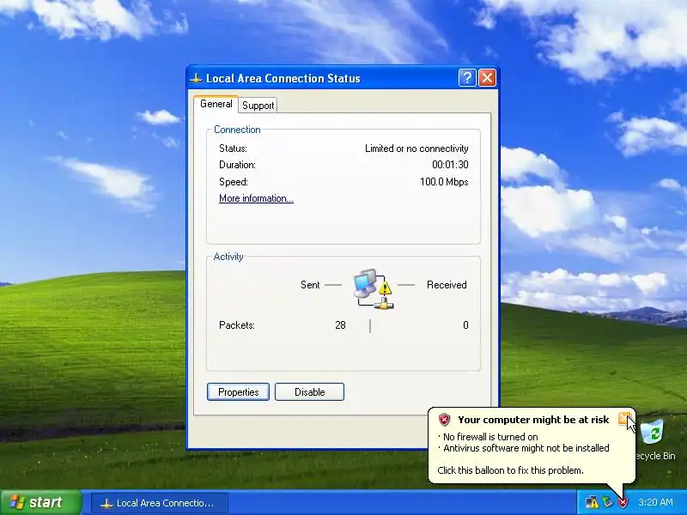Click the Speed: label
The image size is (687, 515).
[x=234, y=182]
